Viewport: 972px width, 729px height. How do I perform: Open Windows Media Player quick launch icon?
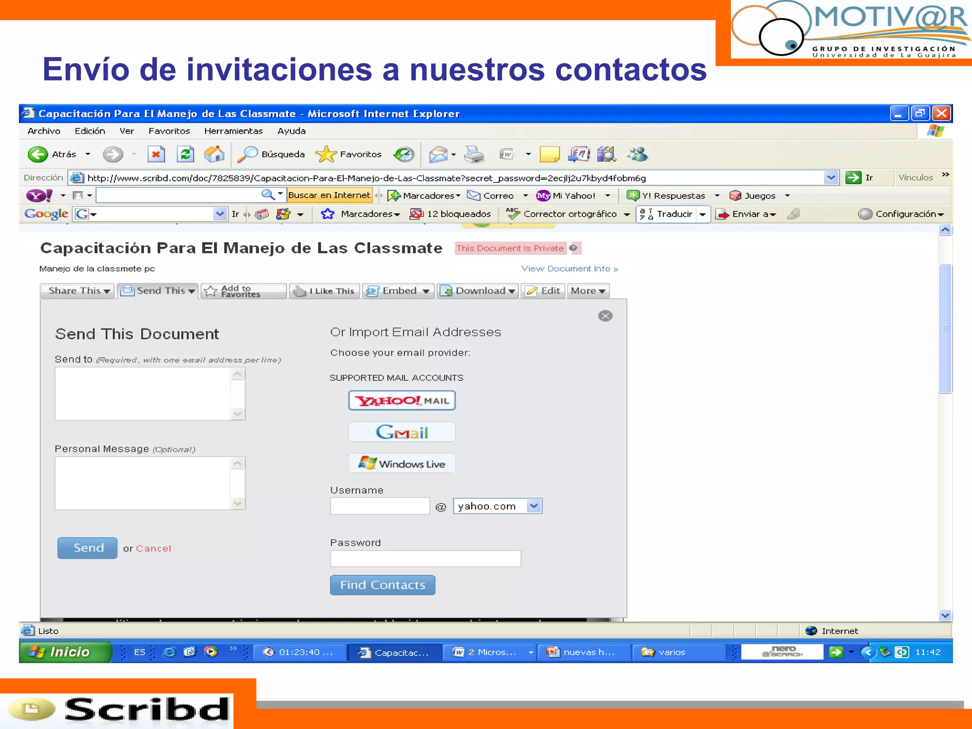pos(211,652)
